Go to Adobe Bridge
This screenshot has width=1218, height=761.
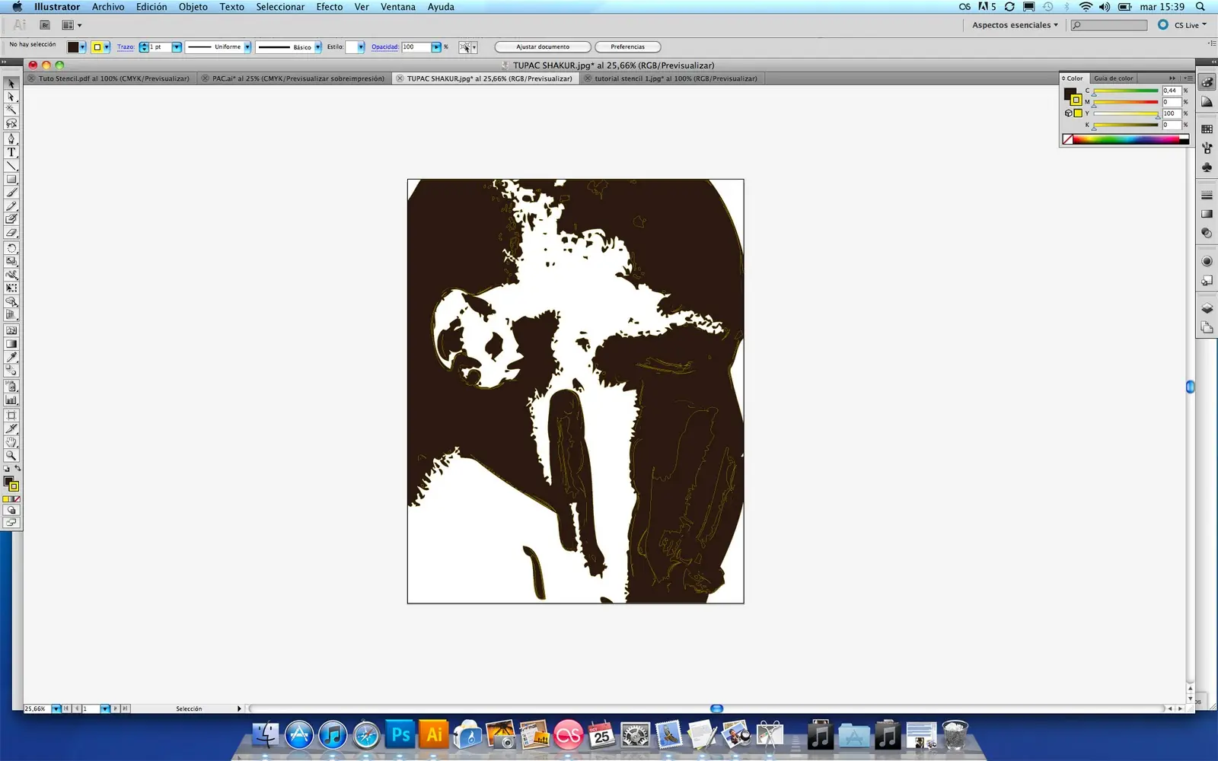[x=45, y=25]
